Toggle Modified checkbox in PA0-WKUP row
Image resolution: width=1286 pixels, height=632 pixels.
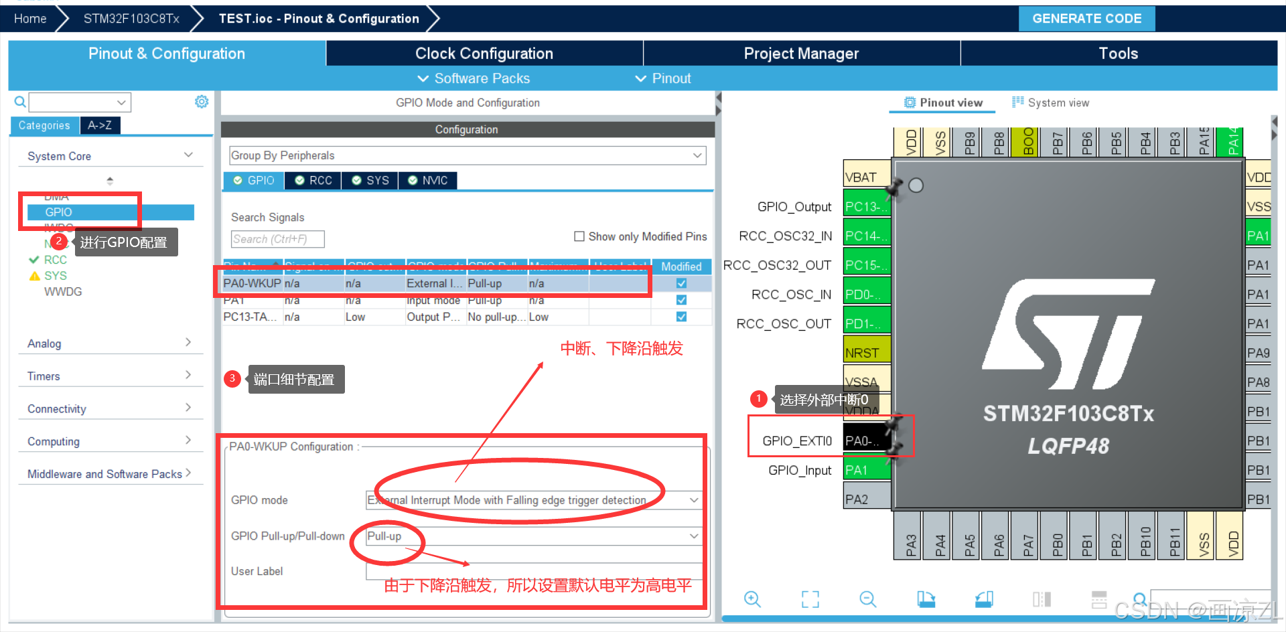pos(681,283)
